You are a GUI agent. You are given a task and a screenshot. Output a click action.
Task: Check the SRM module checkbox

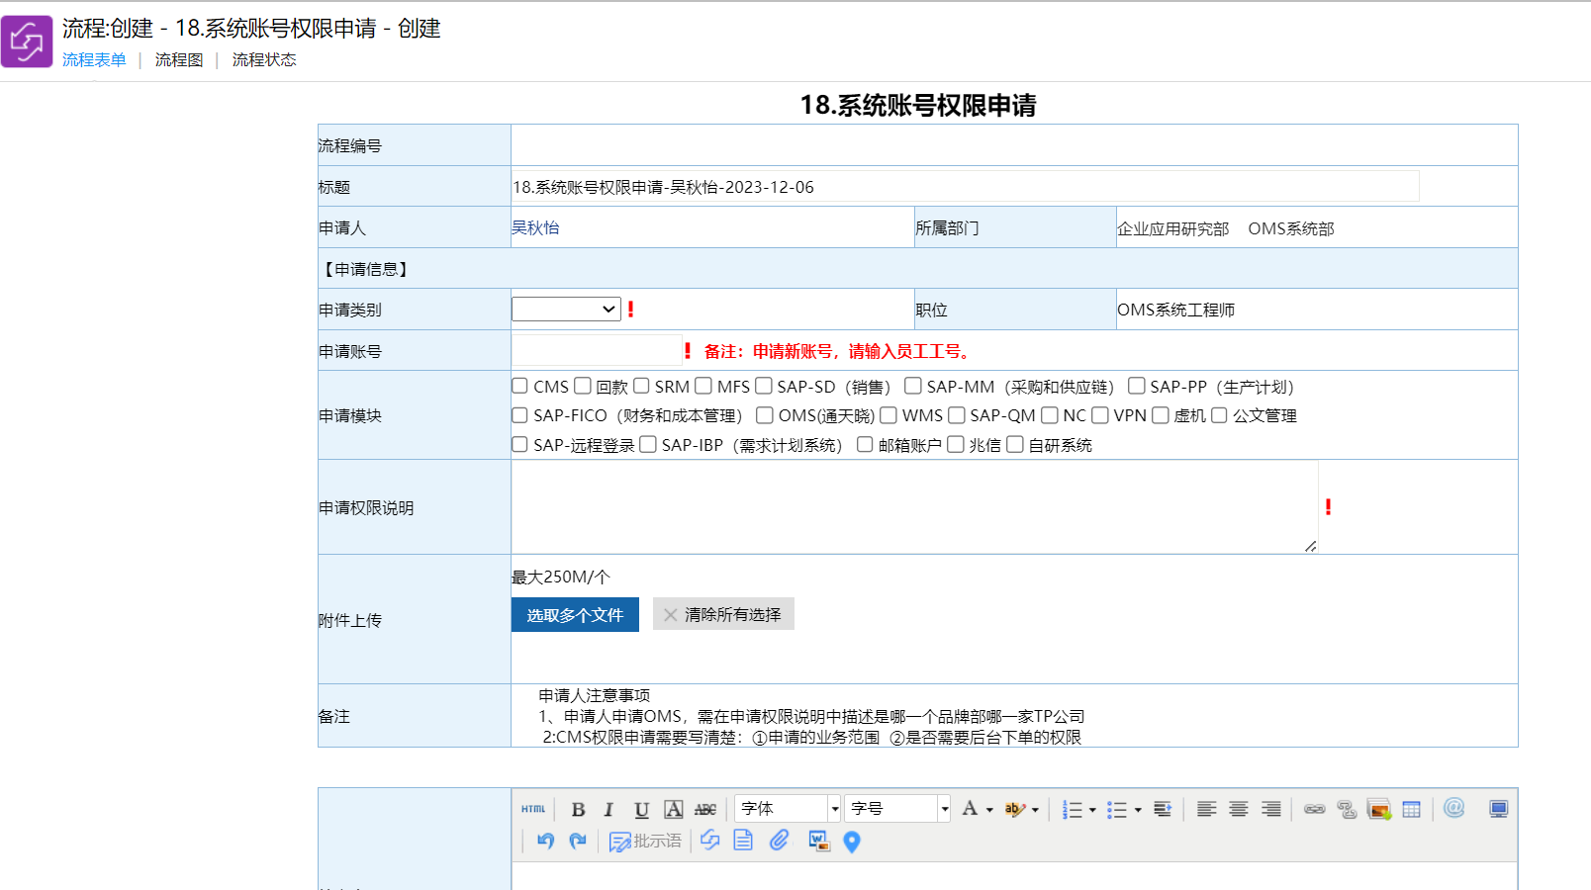tap(641, 386)
